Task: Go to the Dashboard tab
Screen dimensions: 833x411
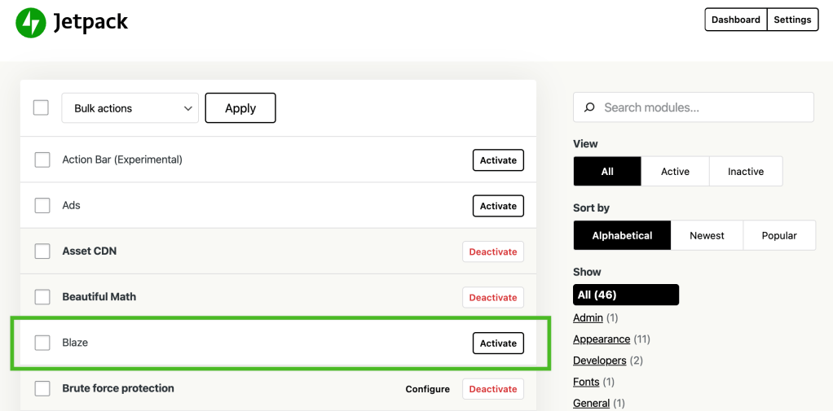Action: pos(735,20)
